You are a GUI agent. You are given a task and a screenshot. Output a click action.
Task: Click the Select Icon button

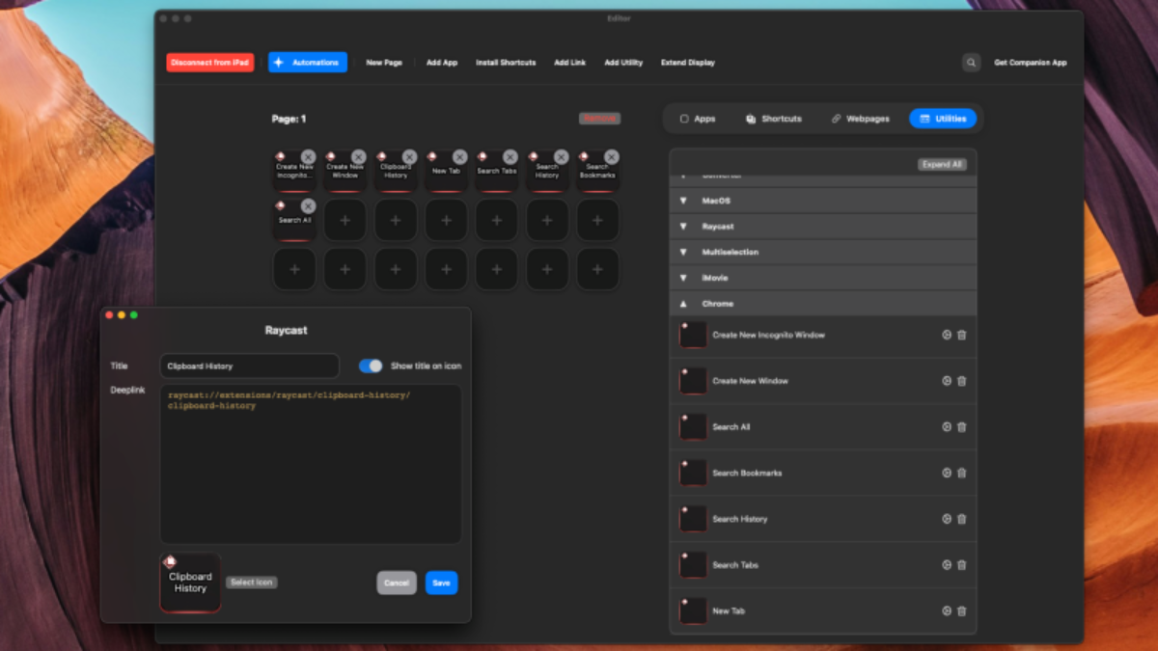[x=251, y=583]
